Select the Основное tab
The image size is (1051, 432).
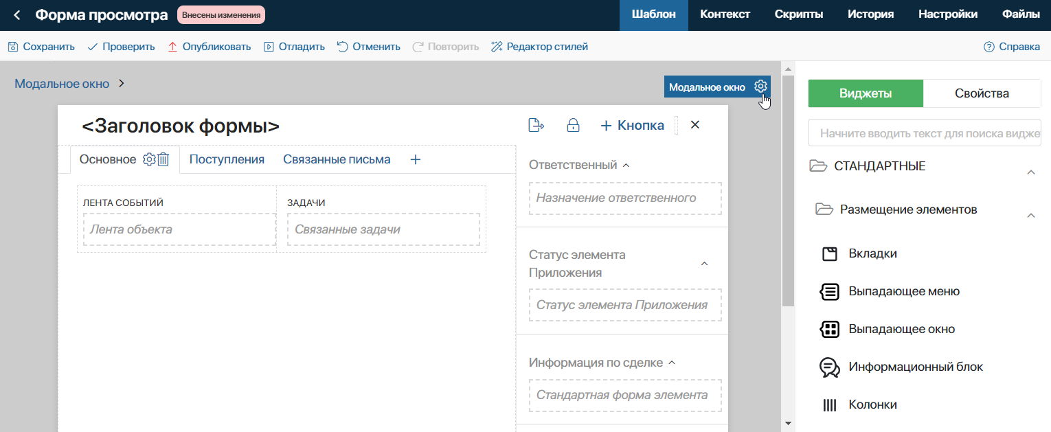coord(108,159)
